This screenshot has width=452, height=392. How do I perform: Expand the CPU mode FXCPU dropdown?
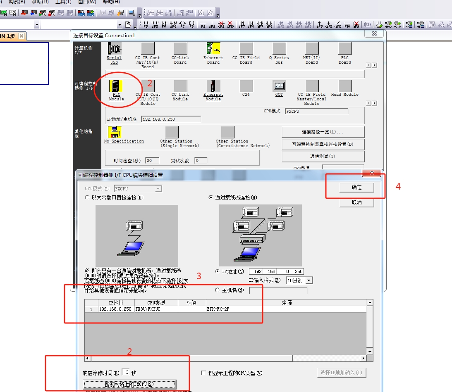click(158, 189)
